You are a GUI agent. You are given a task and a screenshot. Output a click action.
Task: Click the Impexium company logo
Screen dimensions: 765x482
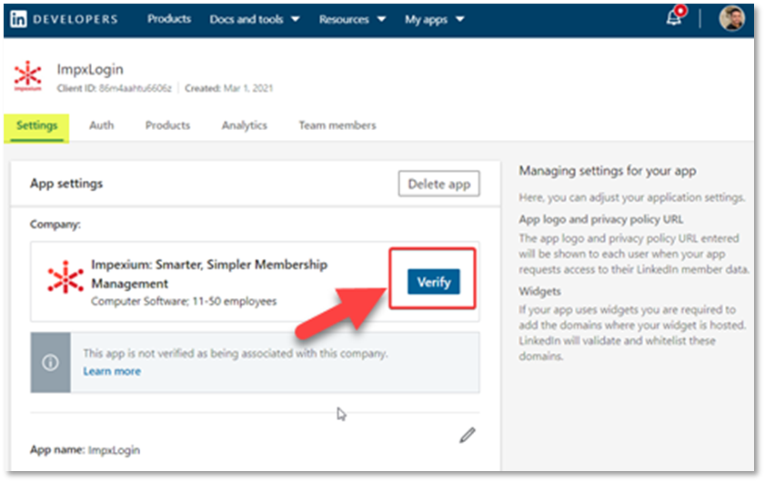65,277
